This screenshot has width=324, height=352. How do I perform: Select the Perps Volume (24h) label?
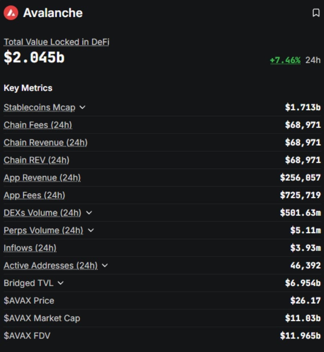(x=44, y=230)
